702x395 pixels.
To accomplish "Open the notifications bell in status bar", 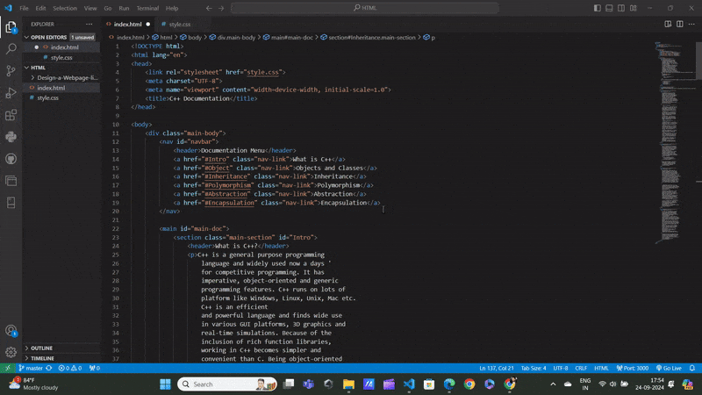I will coord(692,368).
